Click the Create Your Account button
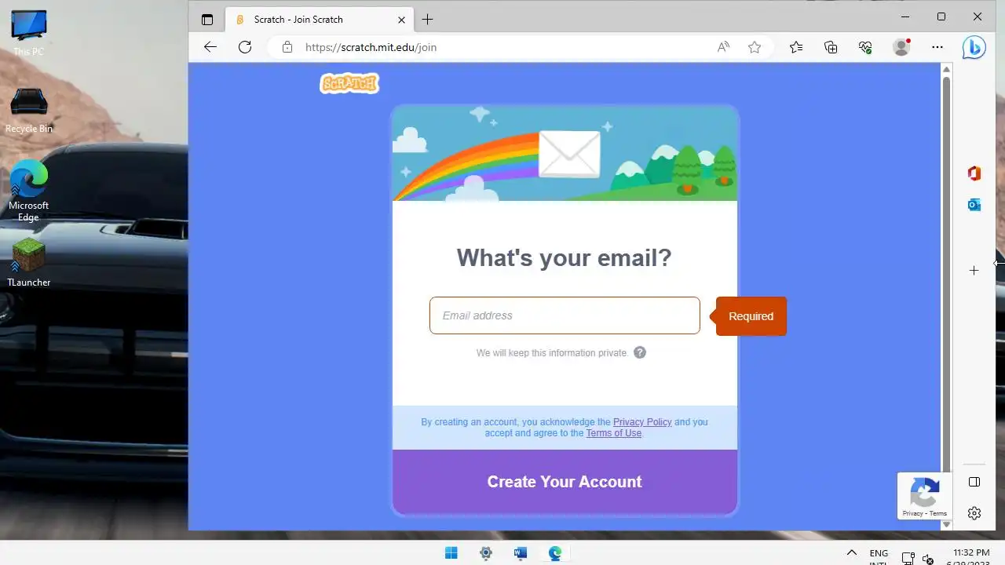 coord(565,482)
